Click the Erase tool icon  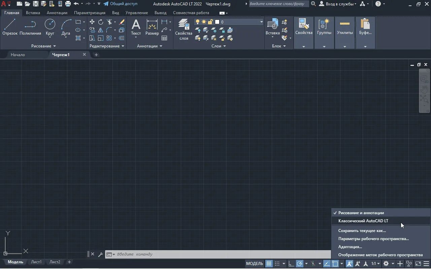pyautogui.click(x=122, y=22)
